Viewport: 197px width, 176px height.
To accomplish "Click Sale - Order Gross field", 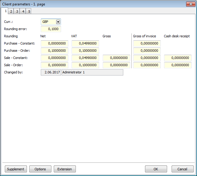I will pyautogui.click(x=116, y=65).
